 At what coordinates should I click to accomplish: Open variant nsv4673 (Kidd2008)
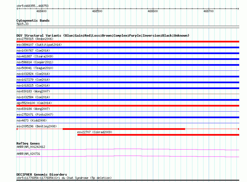coord(32,120)
